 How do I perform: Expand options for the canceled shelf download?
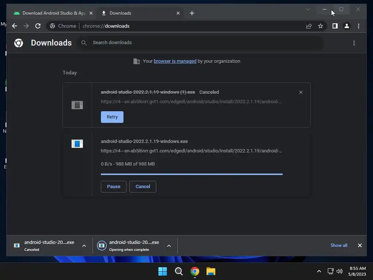[84, 246]
